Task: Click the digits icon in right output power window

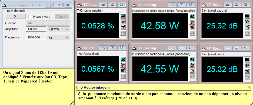Action: (192, 59)
